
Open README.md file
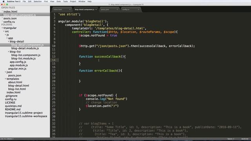pos(13,110)
